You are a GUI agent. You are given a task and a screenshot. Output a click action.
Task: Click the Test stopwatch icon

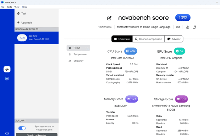click(18, 13)
